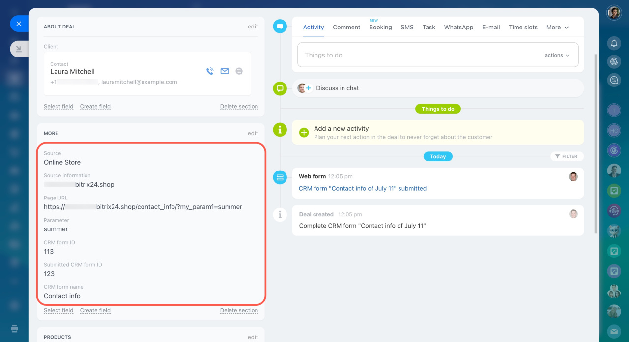The width and height of the screenshot is (629, 342).
Task: Switch to the Activity tab
Action: coord(314,28)
